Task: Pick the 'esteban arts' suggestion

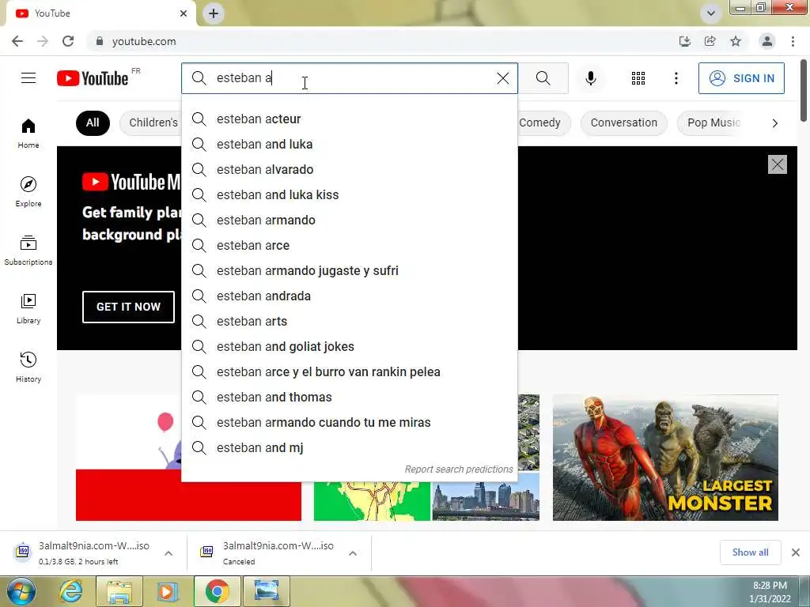Action: coord(350,321)
